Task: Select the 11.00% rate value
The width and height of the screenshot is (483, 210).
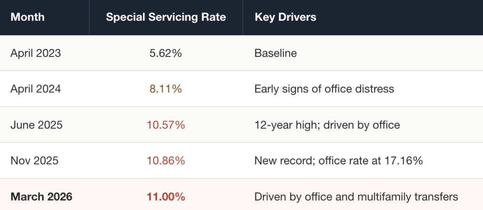Action: pyautogui.click(x=166, y=196)
